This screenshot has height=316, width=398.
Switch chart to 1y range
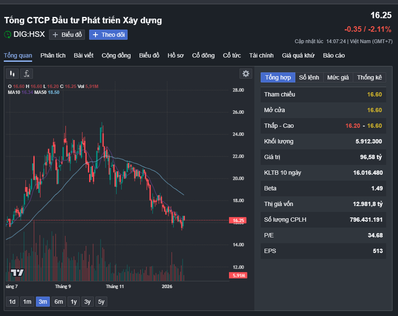pyautogui.click(x=73, y=302)
